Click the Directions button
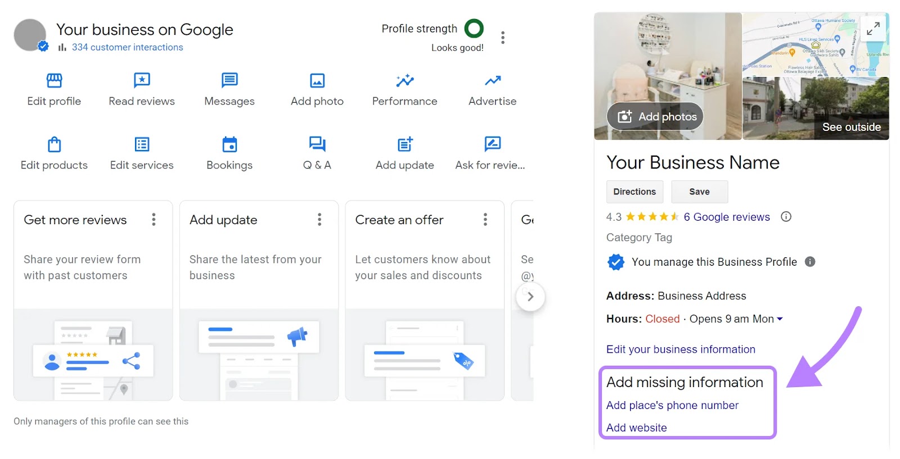Screen dimensions: 900x459 pyautogui.click(x=634, y=192)
